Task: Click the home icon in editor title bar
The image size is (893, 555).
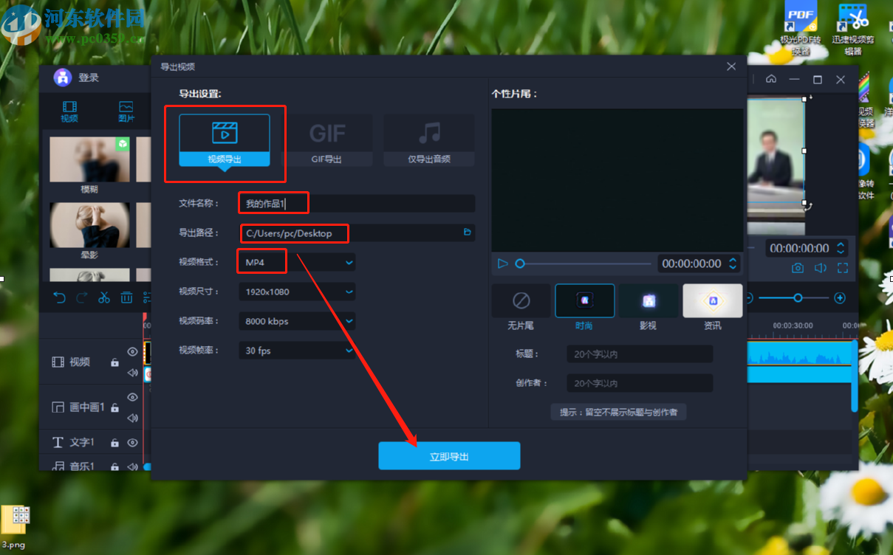Action: [771, 79]
